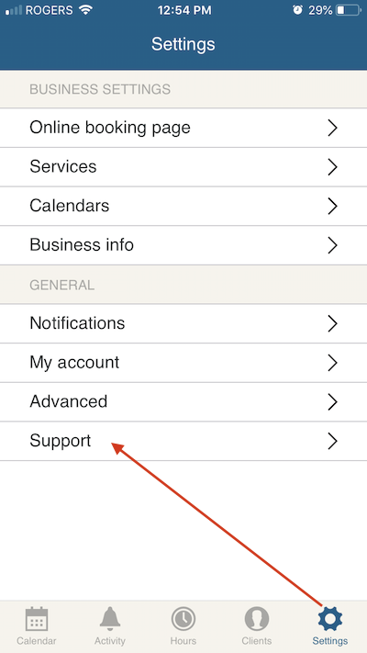Select the Clients person icon
The image size is (367, 653).
click(x=257, y=619)
